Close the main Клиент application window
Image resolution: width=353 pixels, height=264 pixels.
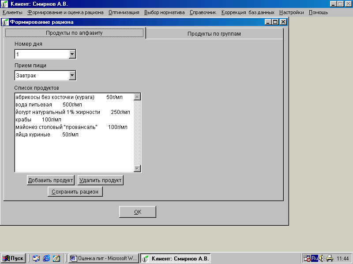348,4
